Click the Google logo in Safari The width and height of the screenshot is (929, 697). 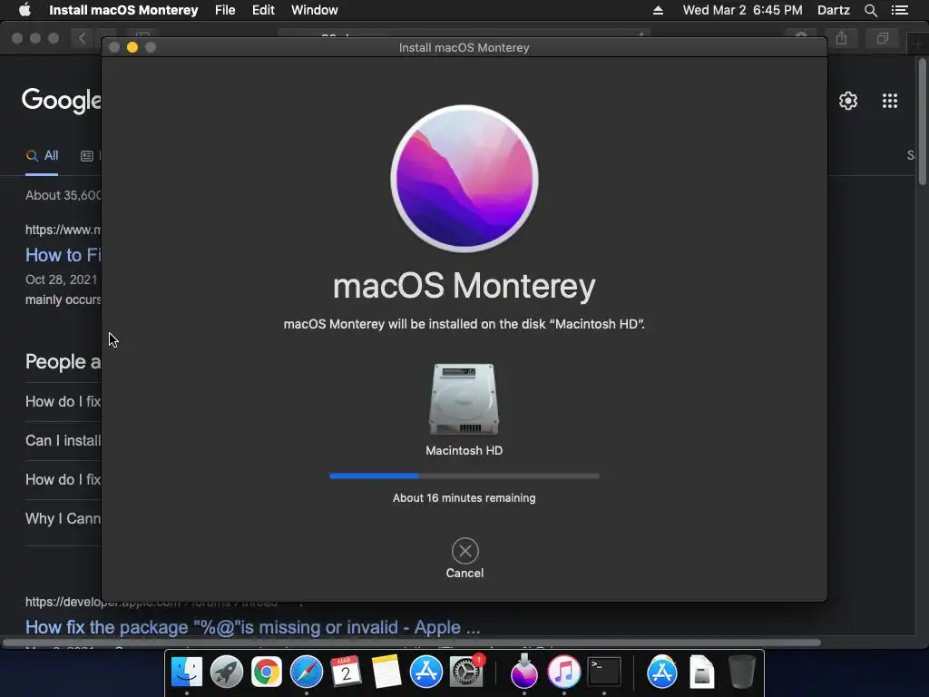point(62,100)
